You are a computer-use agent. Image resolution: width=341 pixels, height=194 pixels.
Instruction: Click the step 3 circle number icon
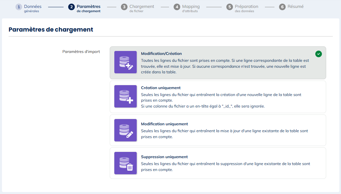tap(124, 7)
